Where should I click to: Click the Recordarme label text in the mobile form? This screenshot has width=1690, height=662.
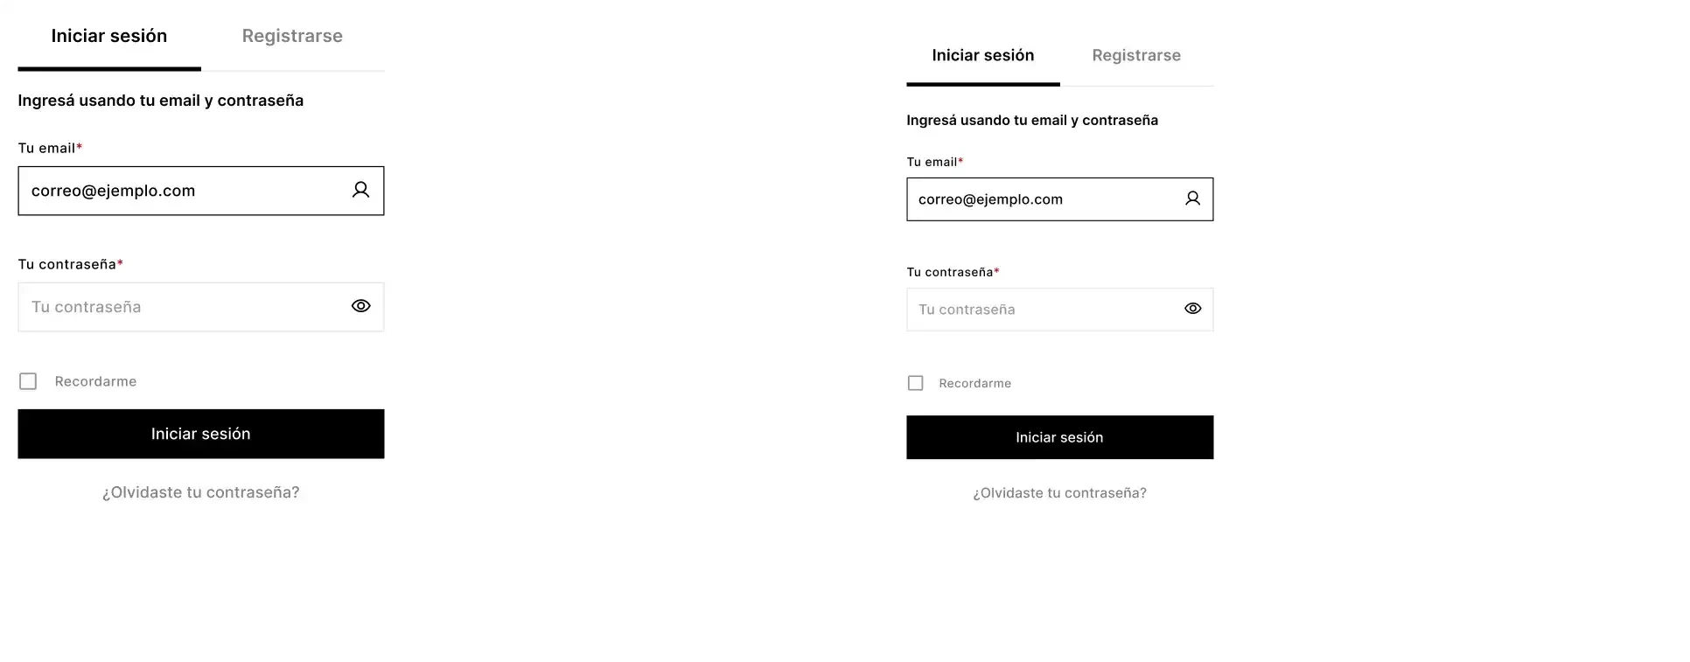95,381
